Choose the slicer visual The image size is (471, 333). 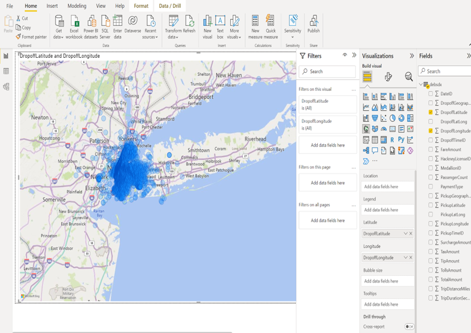pos(366,139)
